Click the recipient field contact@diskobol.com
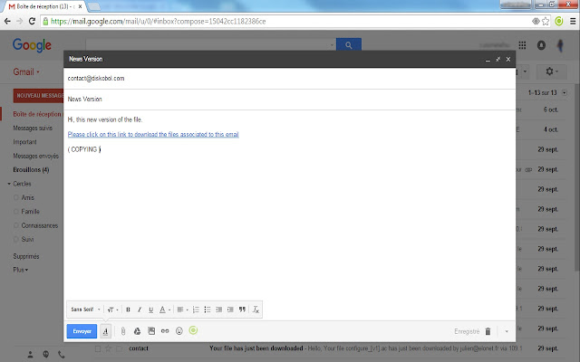Viewport: 580px width, 362px height. pos(290,79)
